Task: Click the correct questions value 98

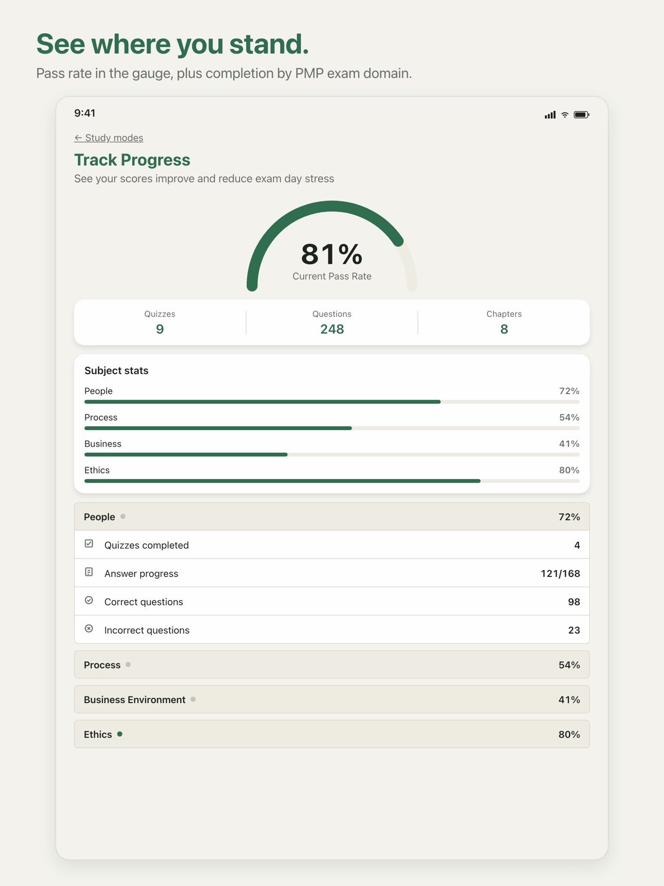Action: (574, 602)
